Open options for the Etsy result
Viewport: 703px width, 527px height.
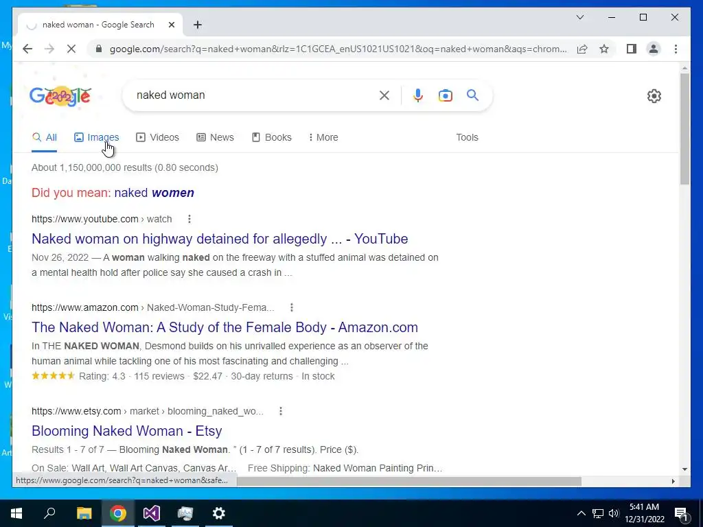(x=281, y=411)
